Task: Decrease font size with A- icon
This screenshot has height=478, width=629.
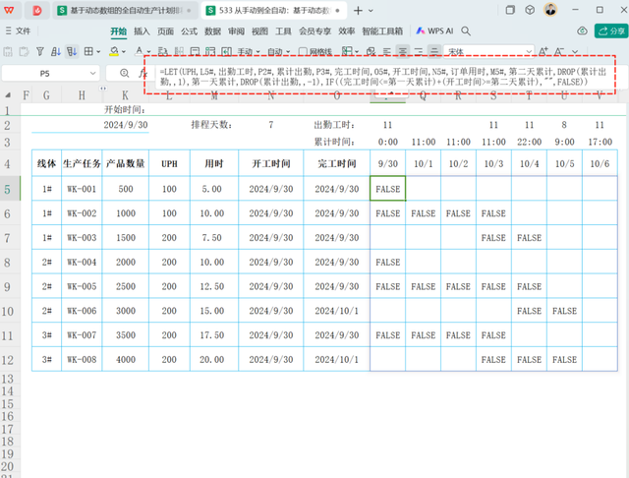Action: point(559,51)
